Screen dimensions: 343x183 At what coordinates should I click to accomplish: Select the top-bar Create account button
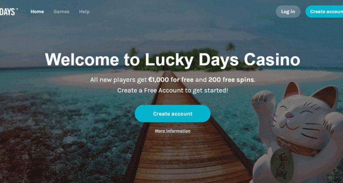324,12
